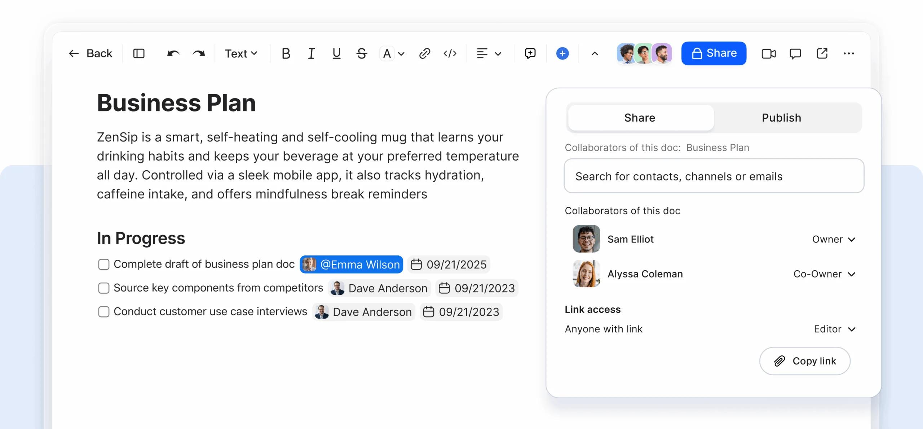Insert a link with chain icon
923x429 pixels.
click(x=424, y=54)
